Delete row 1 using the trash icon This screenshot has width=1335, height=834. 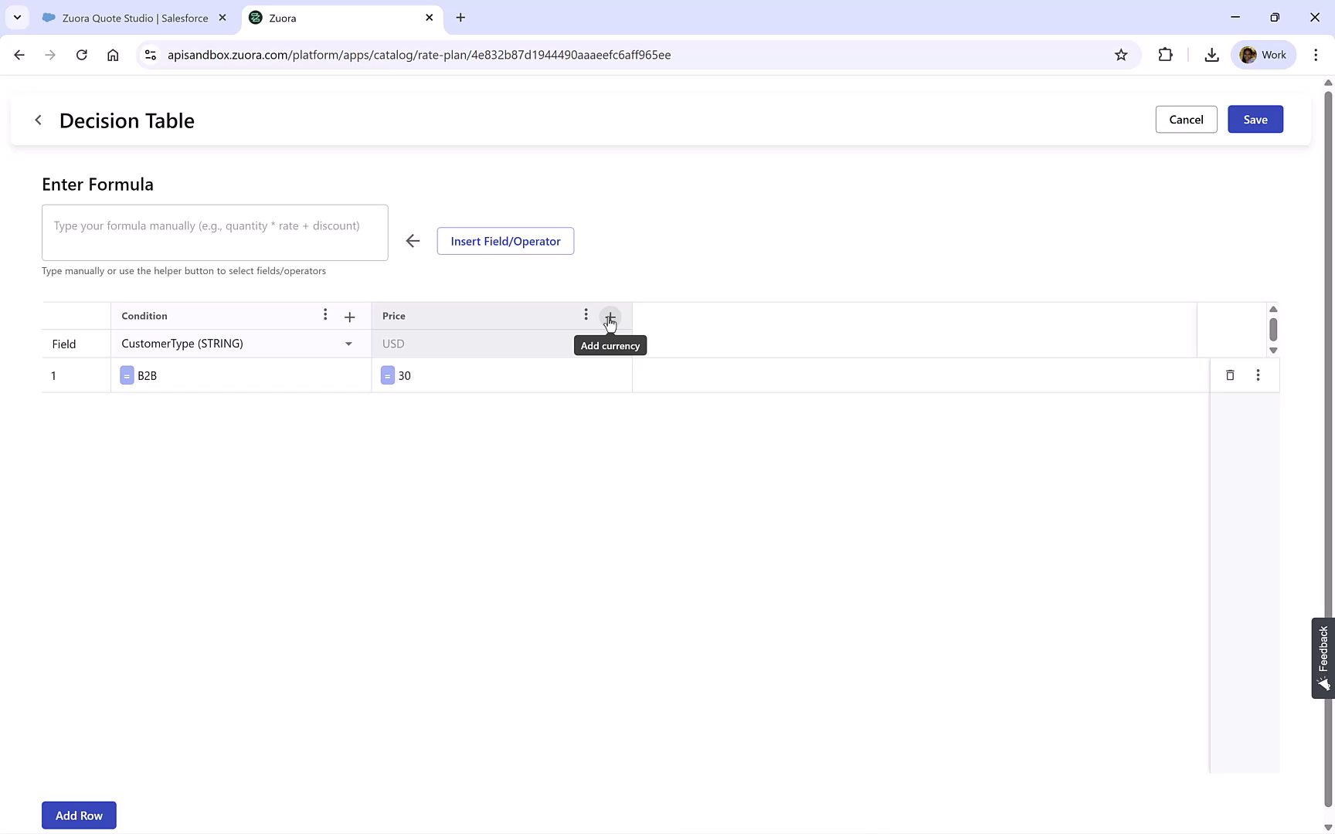(1230, 375)
